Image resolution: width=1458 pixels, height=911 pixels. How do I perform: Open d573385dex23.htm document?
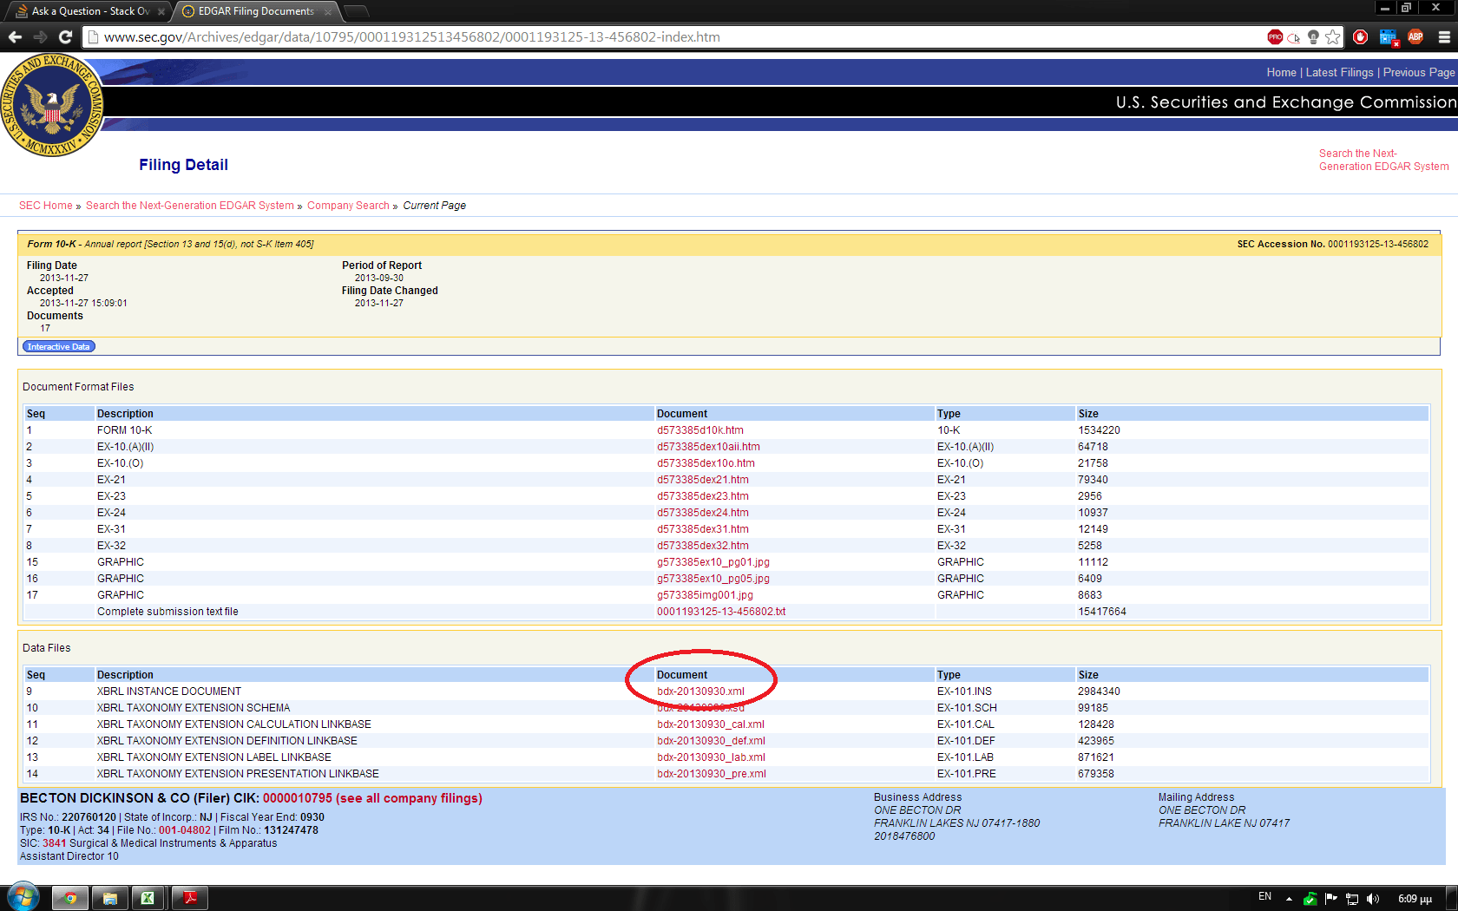tap(703, 496)
